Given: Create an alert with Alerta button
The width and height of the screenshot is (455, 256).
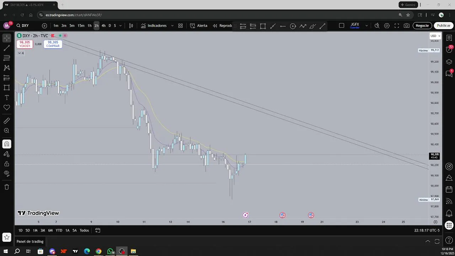Looking at the screenshot, I should coord(199,26).
